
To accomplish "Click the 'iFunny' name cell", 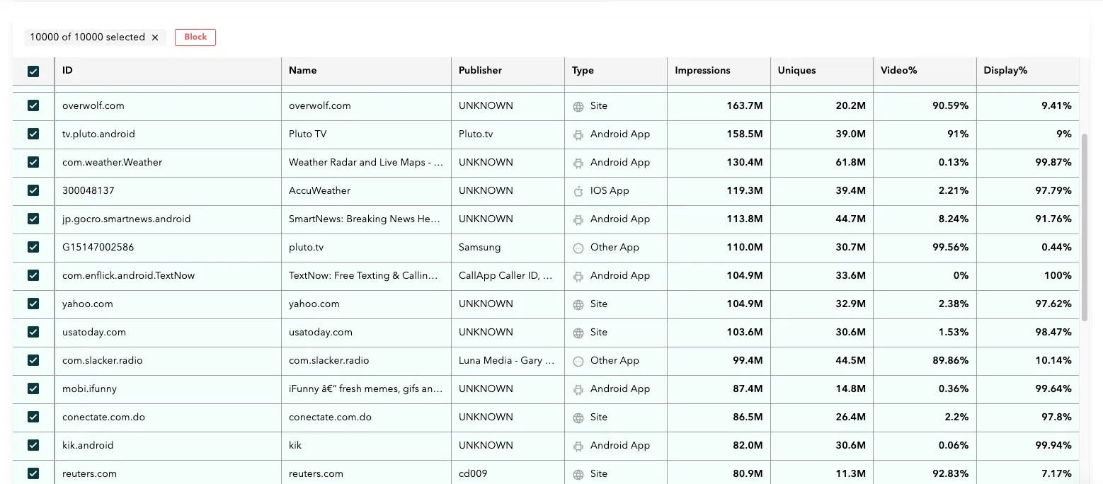I will [365, 388].
